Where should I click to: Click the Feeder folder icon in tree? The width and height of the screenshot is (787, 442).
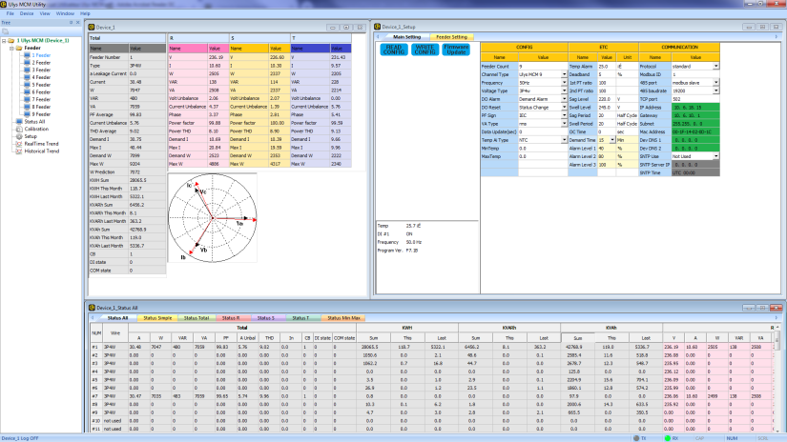(19, 49)
